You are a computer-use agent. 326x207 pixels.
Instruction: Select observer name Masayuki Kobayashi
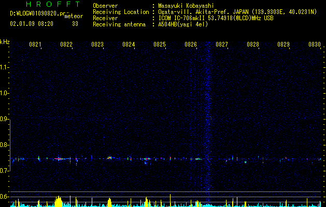(x=186, y=6)
